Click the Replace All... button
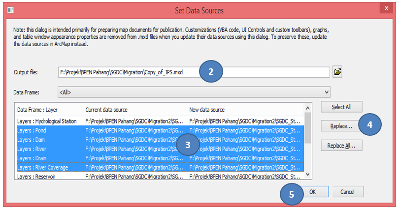This screenshot has height=209, width=399. click(340, 146)
